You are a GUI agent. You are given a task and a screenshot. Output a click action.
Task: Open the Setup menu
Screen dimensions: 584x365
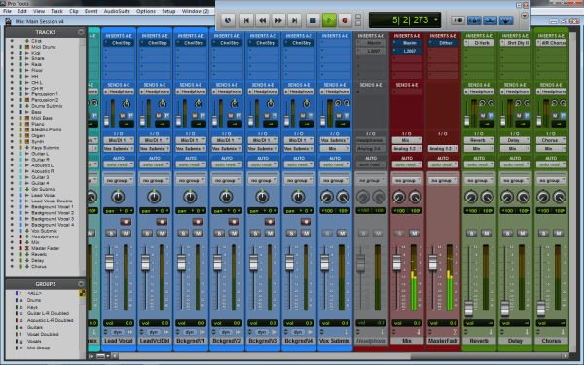click(x=168, y=11)
